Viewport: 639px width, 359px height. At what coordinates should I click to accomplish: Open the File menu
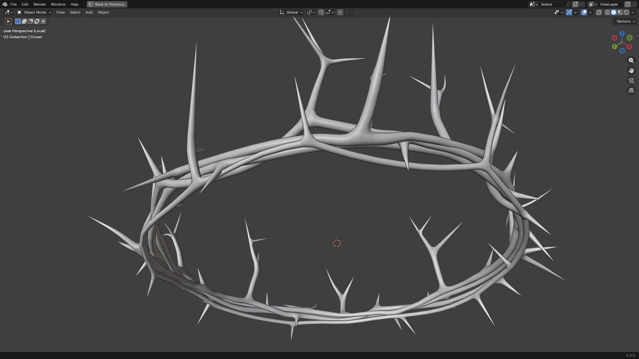[13, 4]
